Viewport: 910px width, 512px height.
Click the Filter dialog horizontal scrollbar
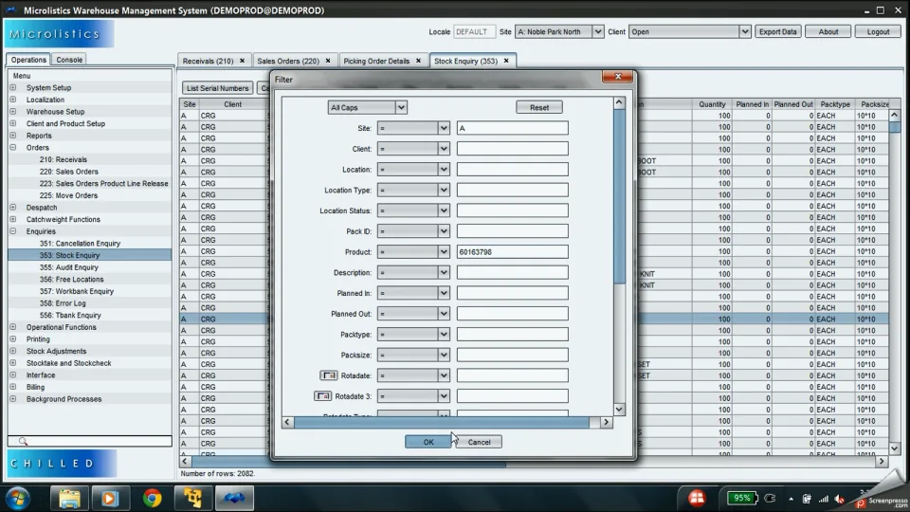[x=441, y=422]
